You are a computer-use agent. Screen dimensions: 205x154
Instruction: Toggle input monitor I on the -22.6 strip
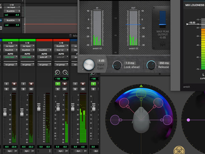click(6, 84)
